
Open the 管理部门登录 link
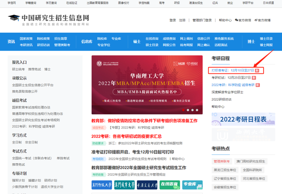(202, 20)
